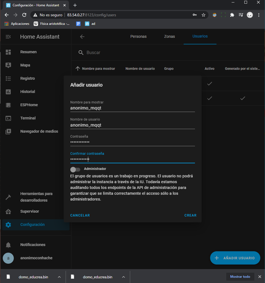Click the back arrow in config header
This screenshot has height=283, width=265.
(x=82, y=37)
